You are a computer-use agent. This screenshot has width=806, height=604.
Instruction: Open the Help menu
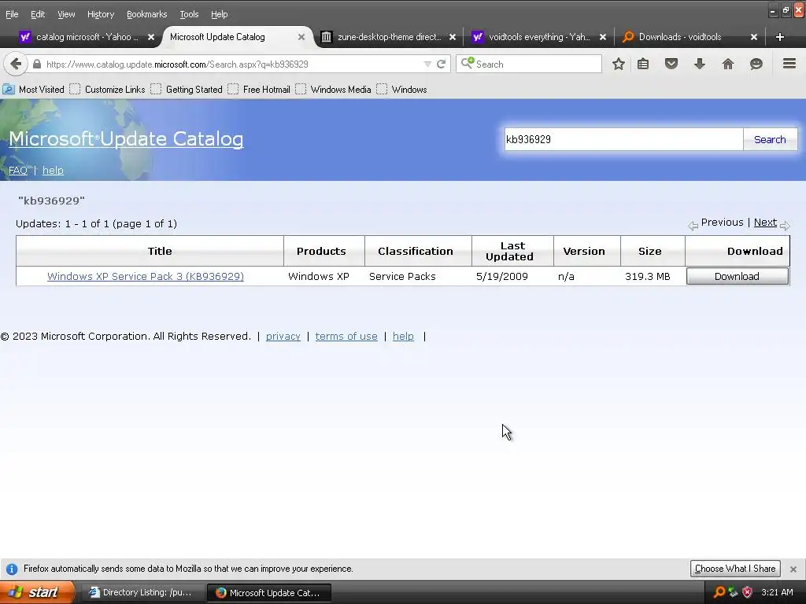coord(219,14)
